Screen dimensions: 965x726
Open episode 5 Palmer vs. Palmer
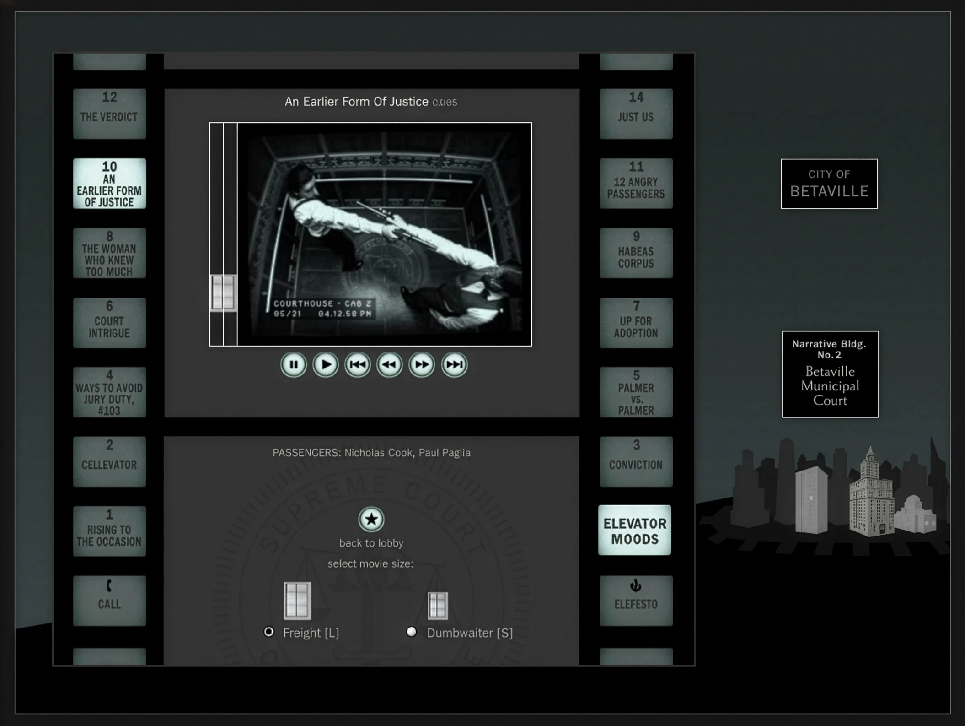pos(636,392)
